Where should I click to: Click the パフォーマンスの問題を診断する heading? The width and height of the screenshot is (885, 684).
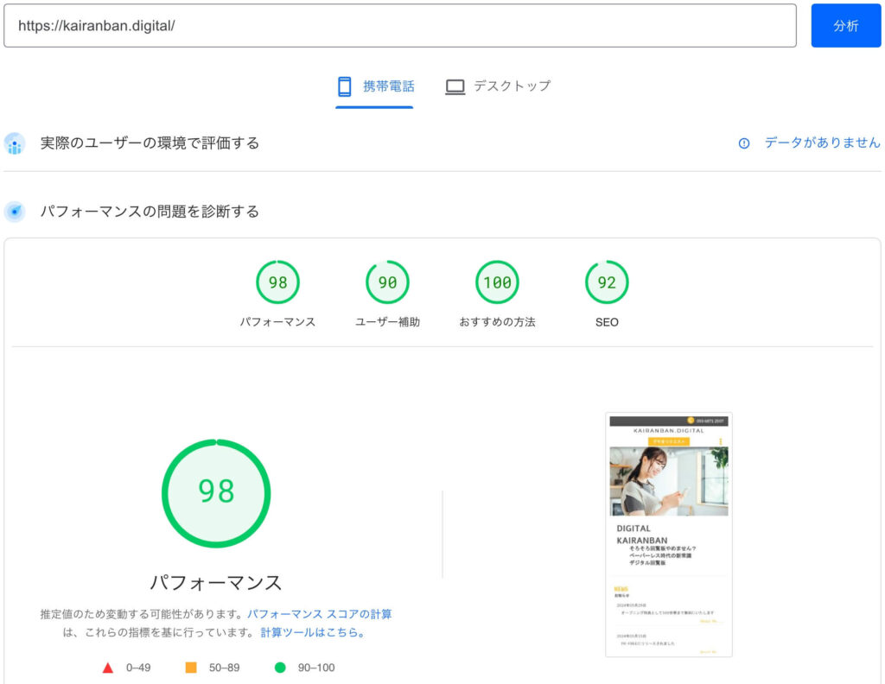(x=150, y=212)
